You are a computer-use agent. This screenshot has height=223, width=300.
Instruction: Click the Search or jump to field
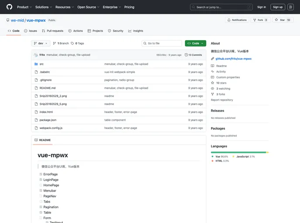221,7
